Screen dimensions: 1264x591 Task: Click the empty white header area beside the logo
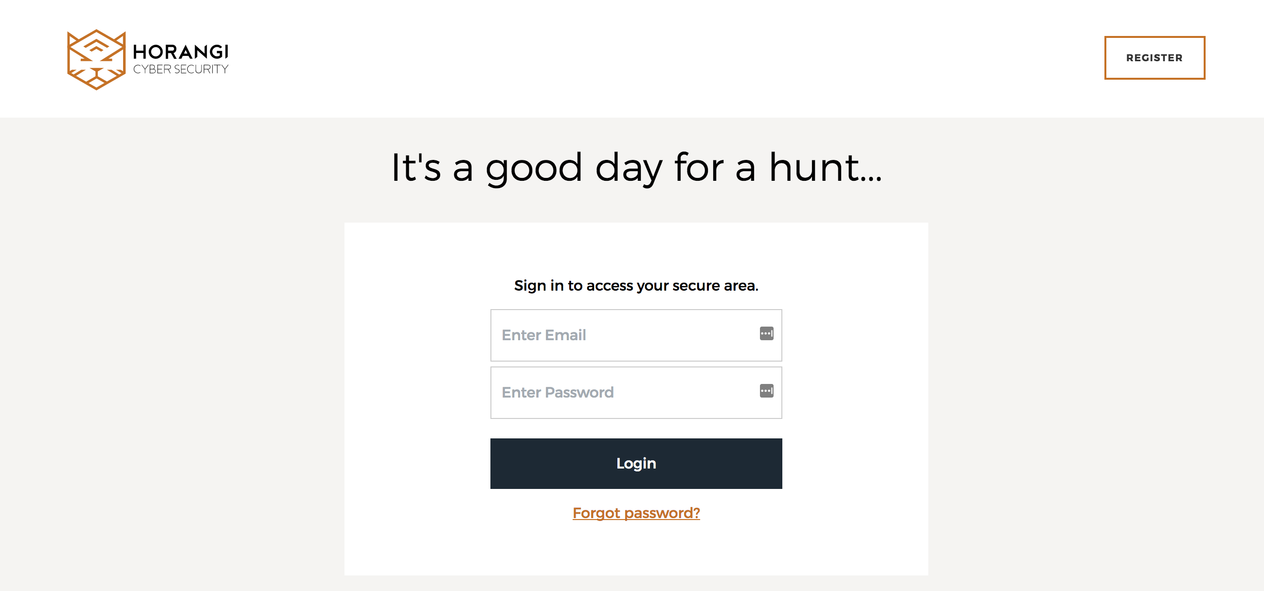click(x=638, y=59)
